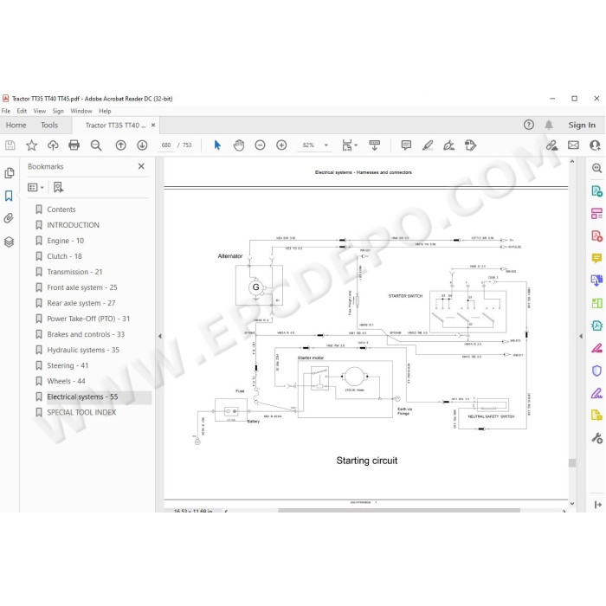
Task: Add a comment note icon
Action: point(406,145)
